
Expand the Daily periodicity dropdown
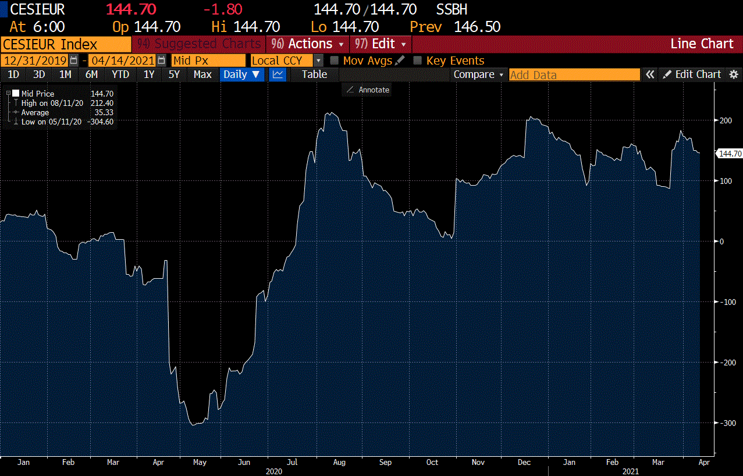point(243,74)
